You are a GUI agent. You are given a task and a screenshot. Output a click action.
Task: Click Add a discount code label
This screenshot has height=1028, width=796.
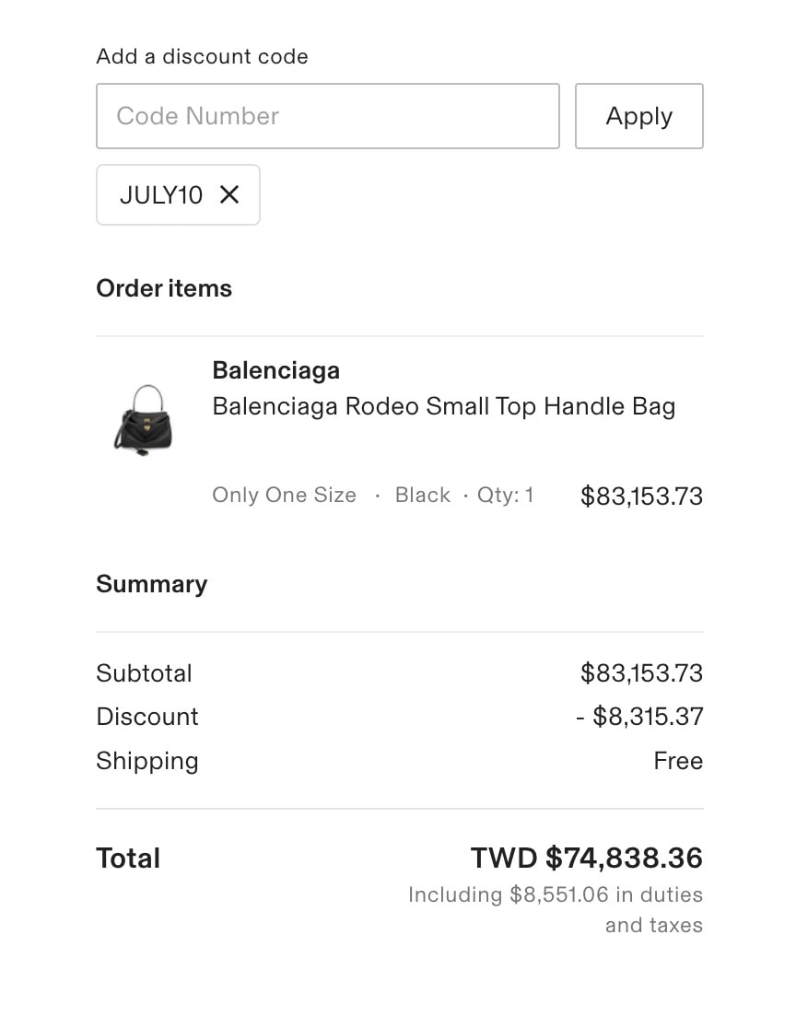(x=202, y=56)
